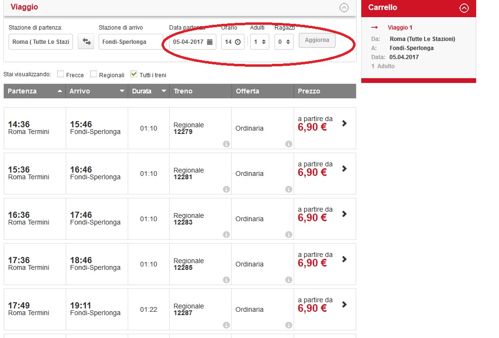Image resolution: width=499 pixels, height=338 pixels.
Task: Open offer info icon for the 17:36 train
Action: pos(289,280)
